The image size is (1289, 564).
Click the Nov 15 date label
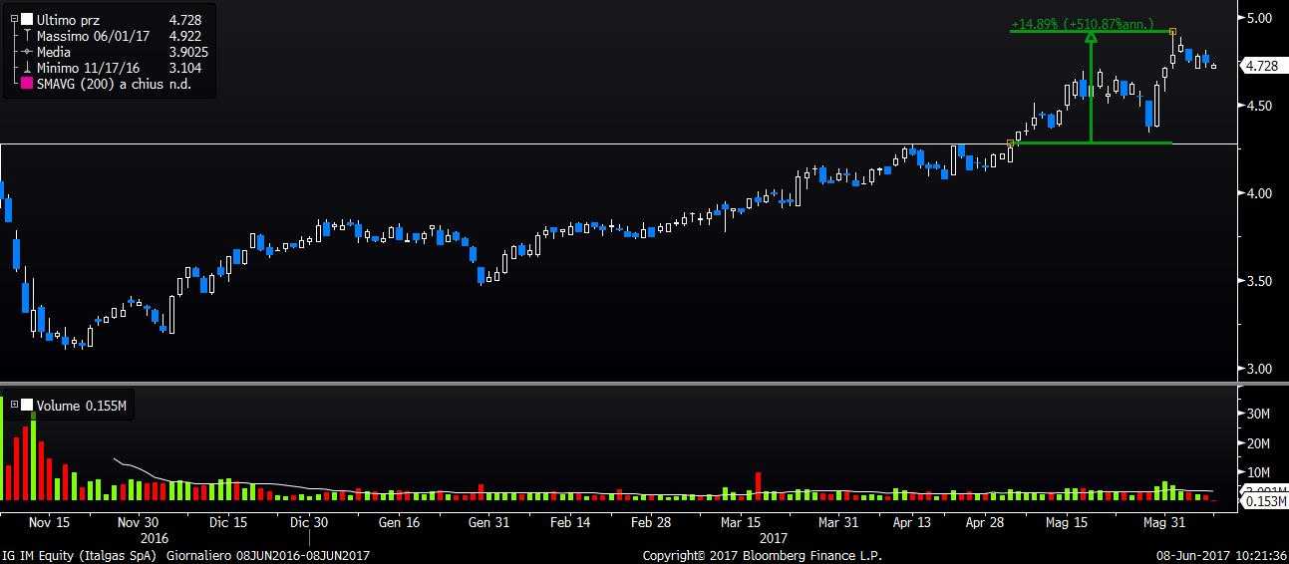click(x=49, y=522)
